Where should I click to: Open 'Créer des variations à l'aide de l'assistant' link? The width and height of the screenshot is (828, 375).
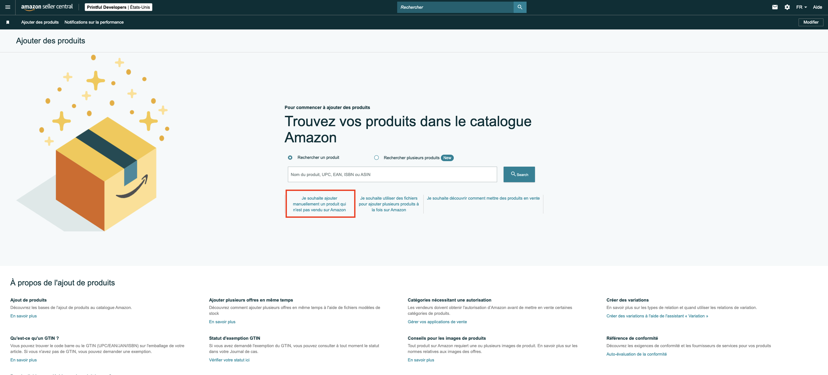[x=657, y=316]
